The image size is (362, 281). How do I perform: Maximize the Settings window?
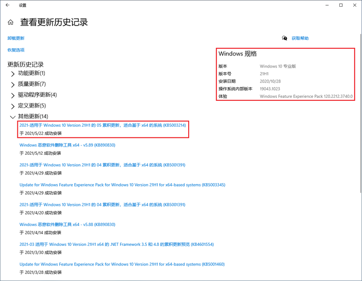[x=341, y=5]
